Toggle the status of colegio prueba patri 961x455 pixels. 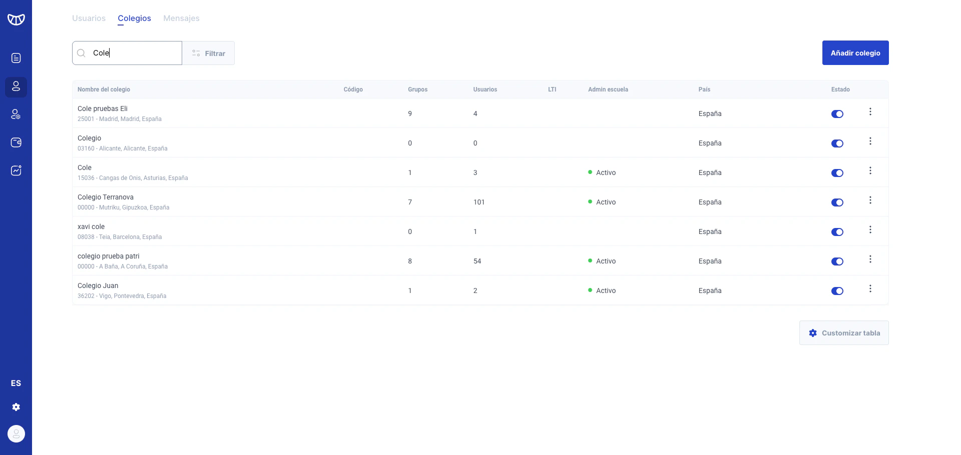(837, 261)
